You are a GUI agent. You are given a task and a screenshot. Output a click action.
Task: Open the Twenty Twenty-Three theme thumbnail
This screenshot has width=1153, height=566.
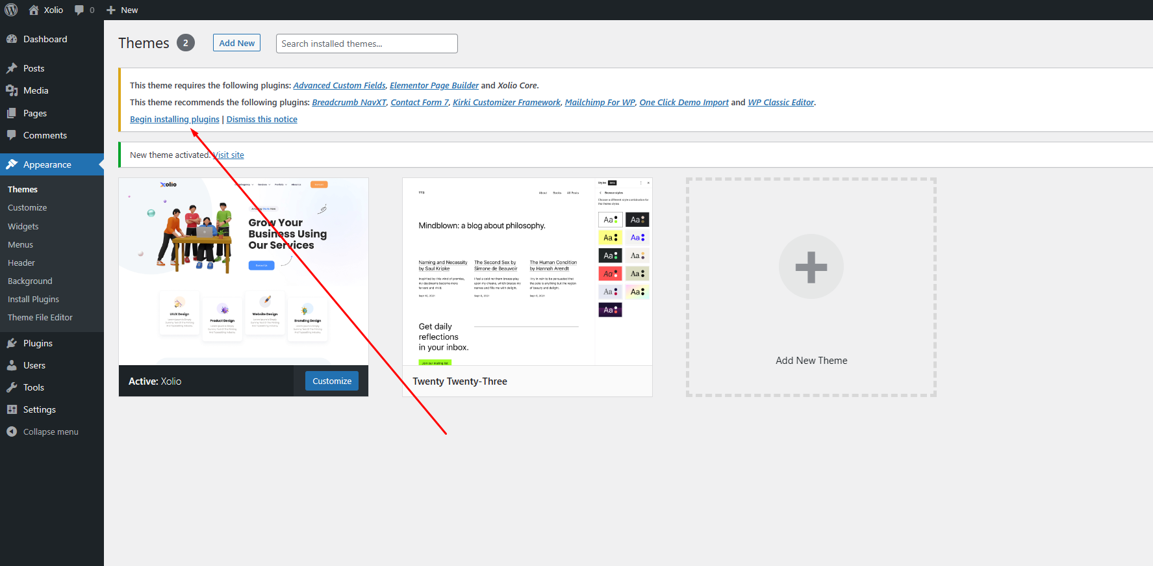pos(527,272)
